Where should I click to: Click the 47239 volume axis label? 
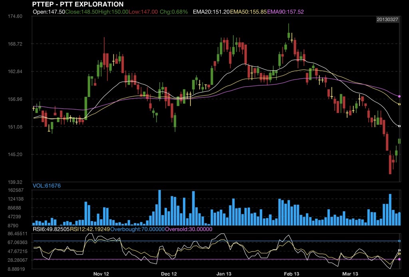14,217
